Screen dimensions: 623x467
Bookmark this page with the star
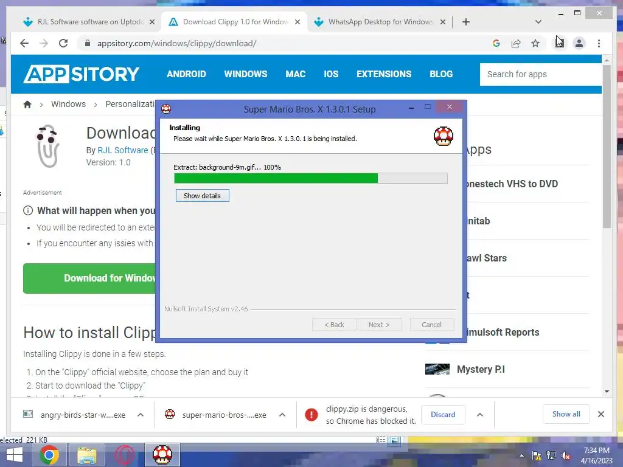click(x=535, y=43)
